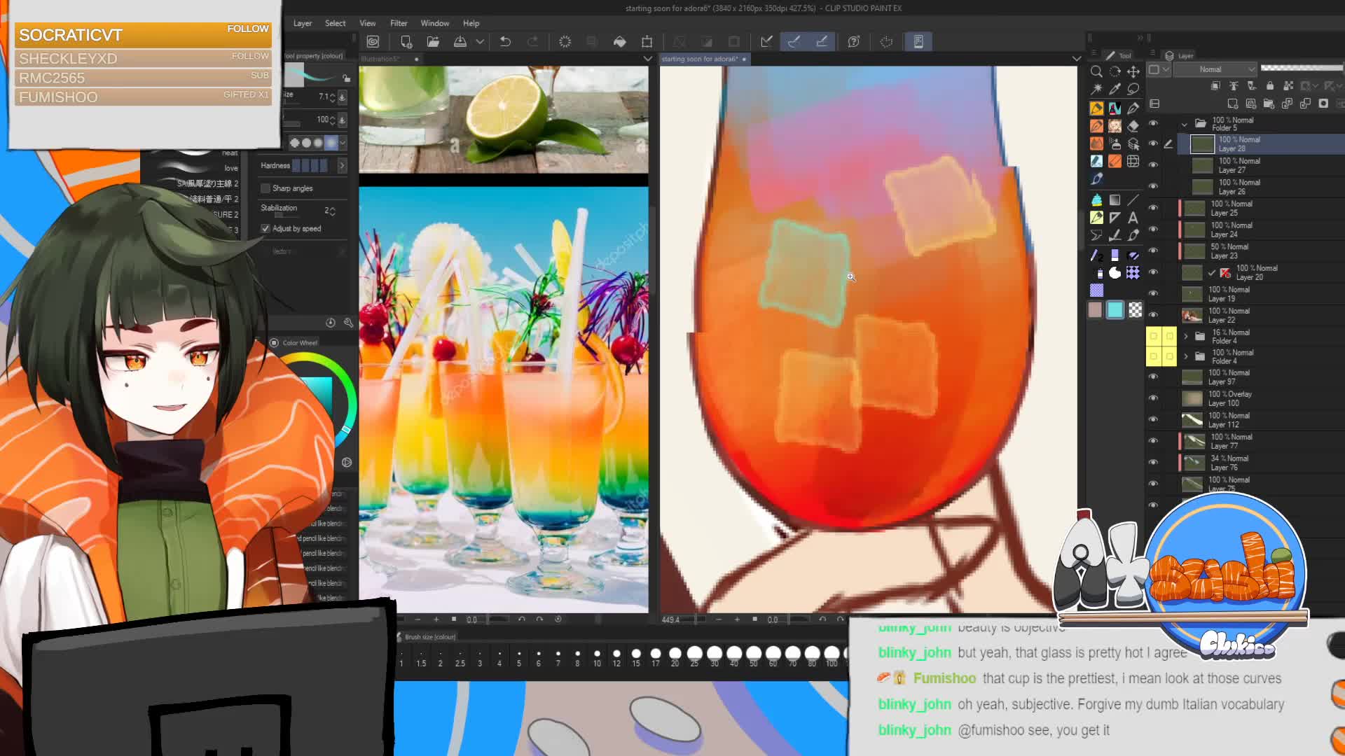Click the Lock layer padlock icon
The image size is (1345, 756).
1270,86
